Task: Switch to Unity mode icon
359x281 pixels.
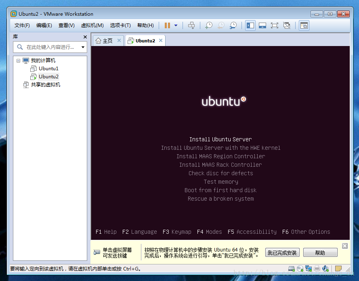Action: coord(287,25)
